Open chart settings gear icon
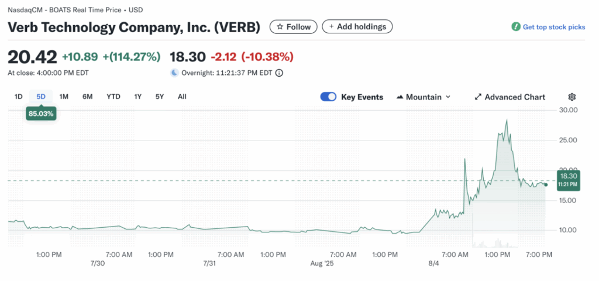This screenshot has height=281, width=599. click(572, 97)
